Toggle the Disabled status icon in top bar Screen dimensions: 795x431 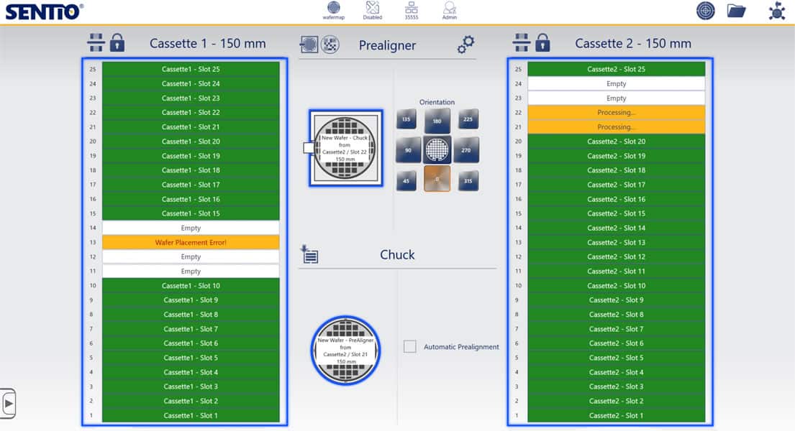(372, 9)
